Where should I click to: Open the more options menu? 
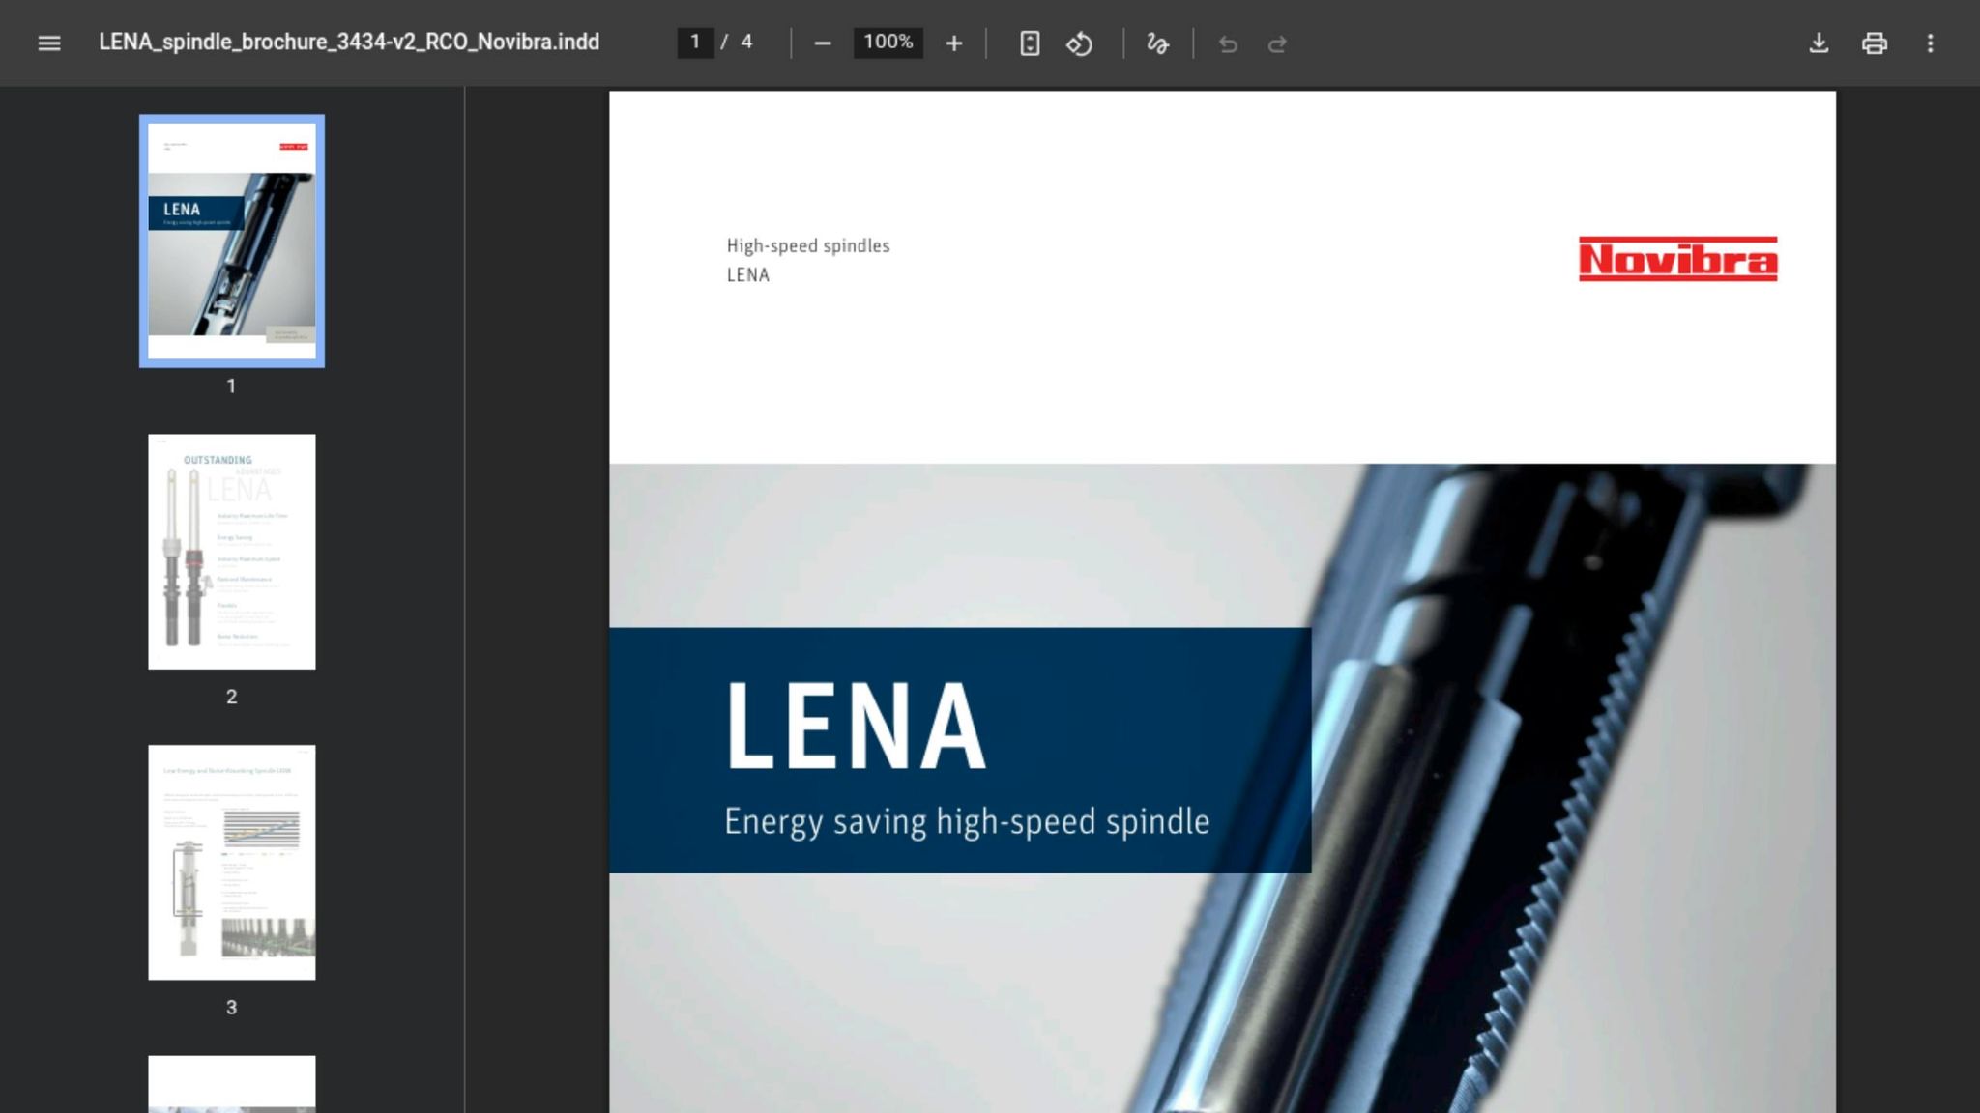pyautogui.click(x=1931, y=43)
